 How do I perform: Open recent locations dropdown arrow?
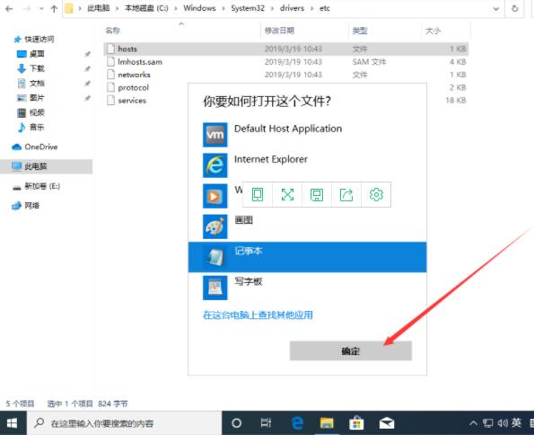[x=41, y=8]
